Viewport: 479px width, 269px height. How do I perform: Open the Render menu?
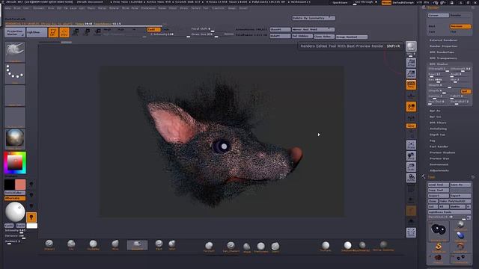162,8
